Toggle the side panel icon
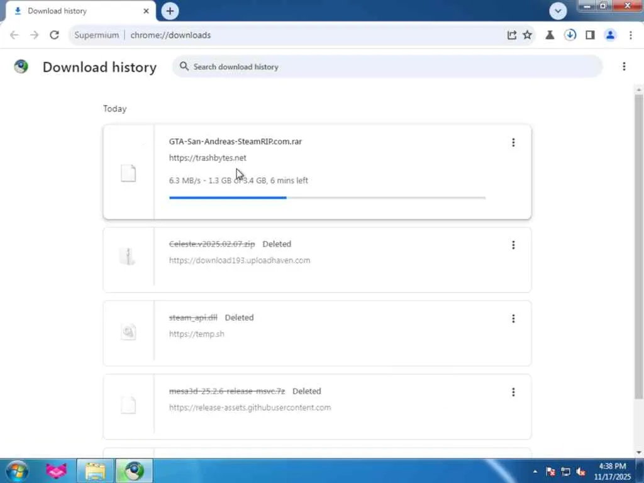644x483 pixels. point(590,35)
